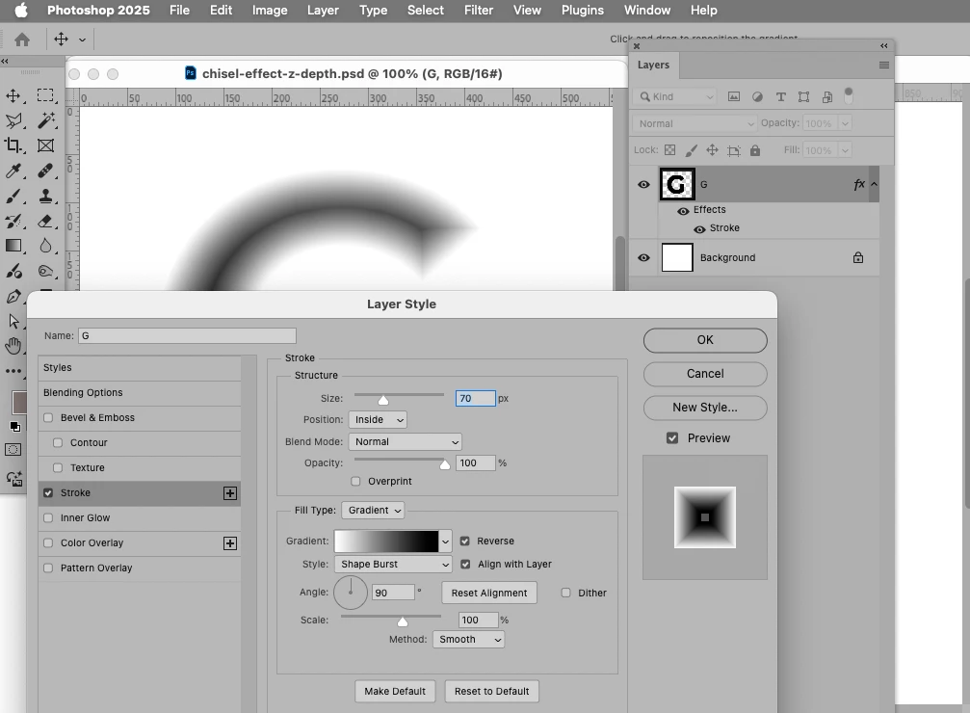The image size is (970, 713).
Task: Select the Move tool in the toolbox
Action: [13, 95]
